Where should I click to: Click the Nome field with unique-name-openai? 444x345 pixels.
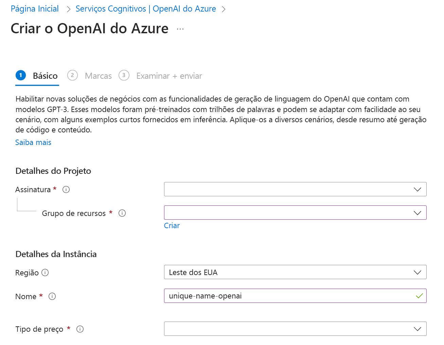click(x=295, y=296)
